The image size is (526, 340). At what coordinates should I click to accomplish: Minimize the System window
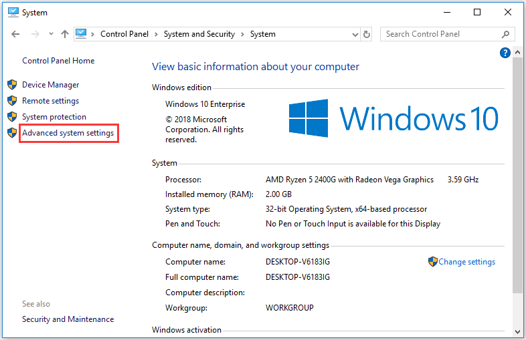point(447,13)
